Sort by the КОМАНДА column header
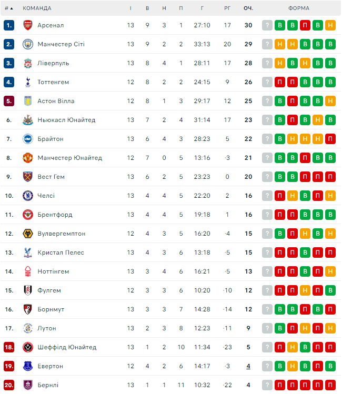Viewport: 342px width, 394px height. [x=37, y=8]
